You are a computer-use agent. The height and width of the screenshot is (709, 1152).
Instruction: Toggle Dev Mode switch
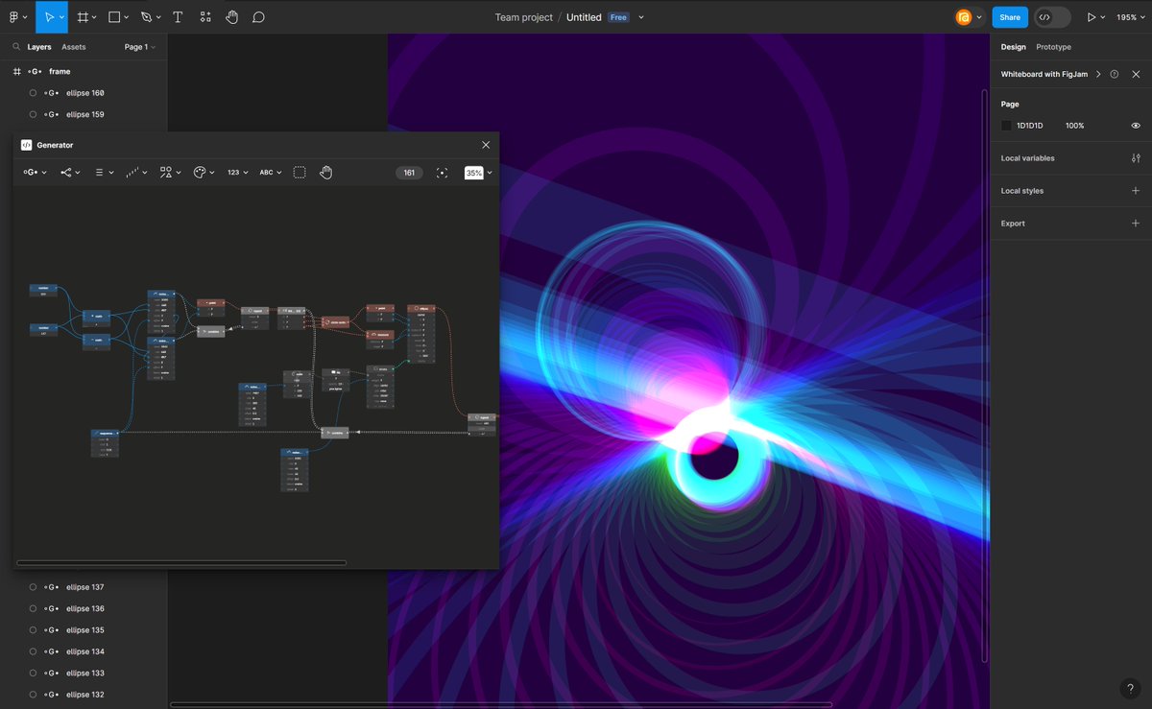pyautogui.click(x=1053, y=17)
